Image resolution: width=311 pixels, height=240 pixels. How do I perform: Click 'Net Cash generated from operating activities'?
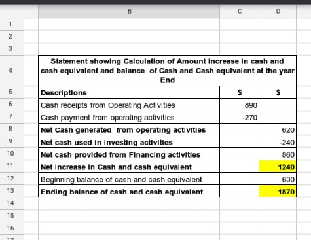point(129,129)
